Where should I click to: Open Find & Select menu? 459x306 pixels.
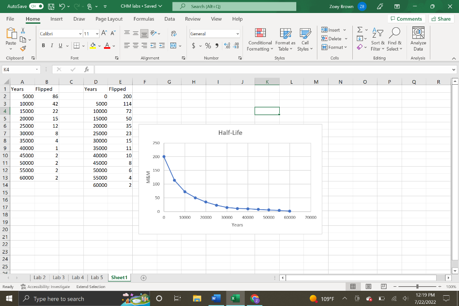(x=394, y=40)
